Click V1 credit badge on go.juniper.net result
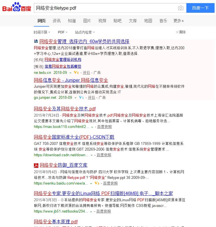The image size is (216, 227). tap(81, 97)
